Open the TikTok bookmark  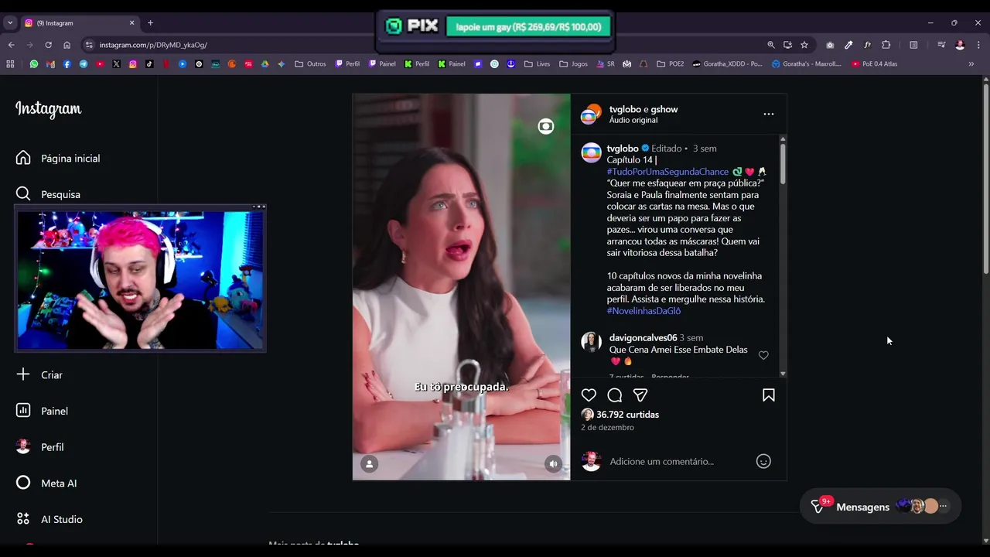tap(149, 64)
